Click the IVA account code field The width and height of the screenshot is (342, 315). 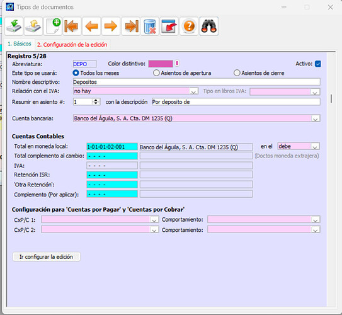tap(112, 166)
